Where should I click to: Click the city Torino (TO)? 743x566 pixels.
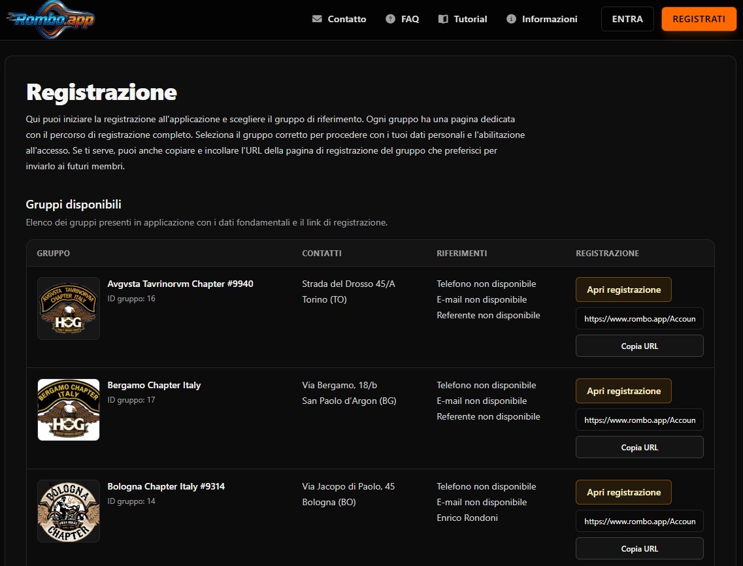[325, 299]
